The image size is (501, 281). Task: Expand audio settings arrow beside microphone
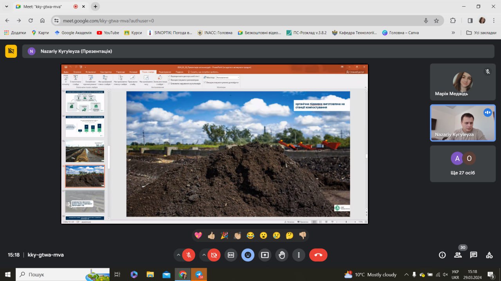click(178, 255)
